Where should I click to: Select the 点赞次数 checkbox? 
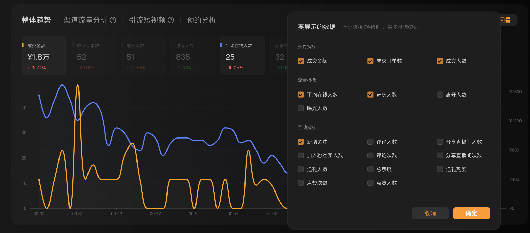click(x=301, y=183)
